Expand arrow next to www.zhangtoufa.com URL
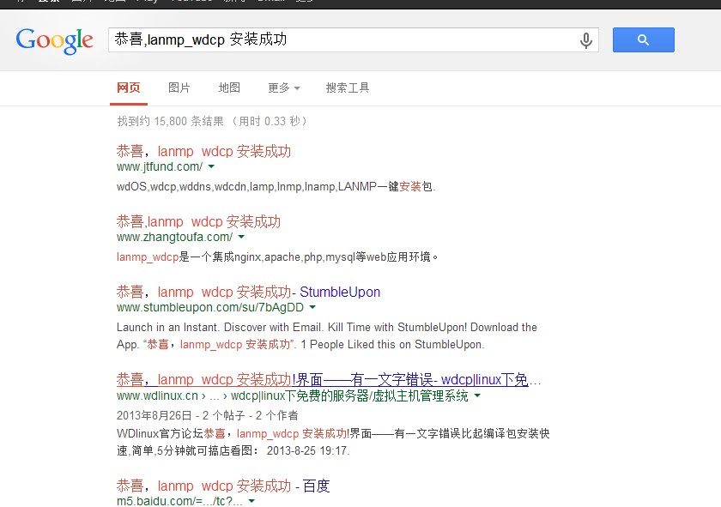The width and height of the screenshot is (721, 507). coord(241,238)
